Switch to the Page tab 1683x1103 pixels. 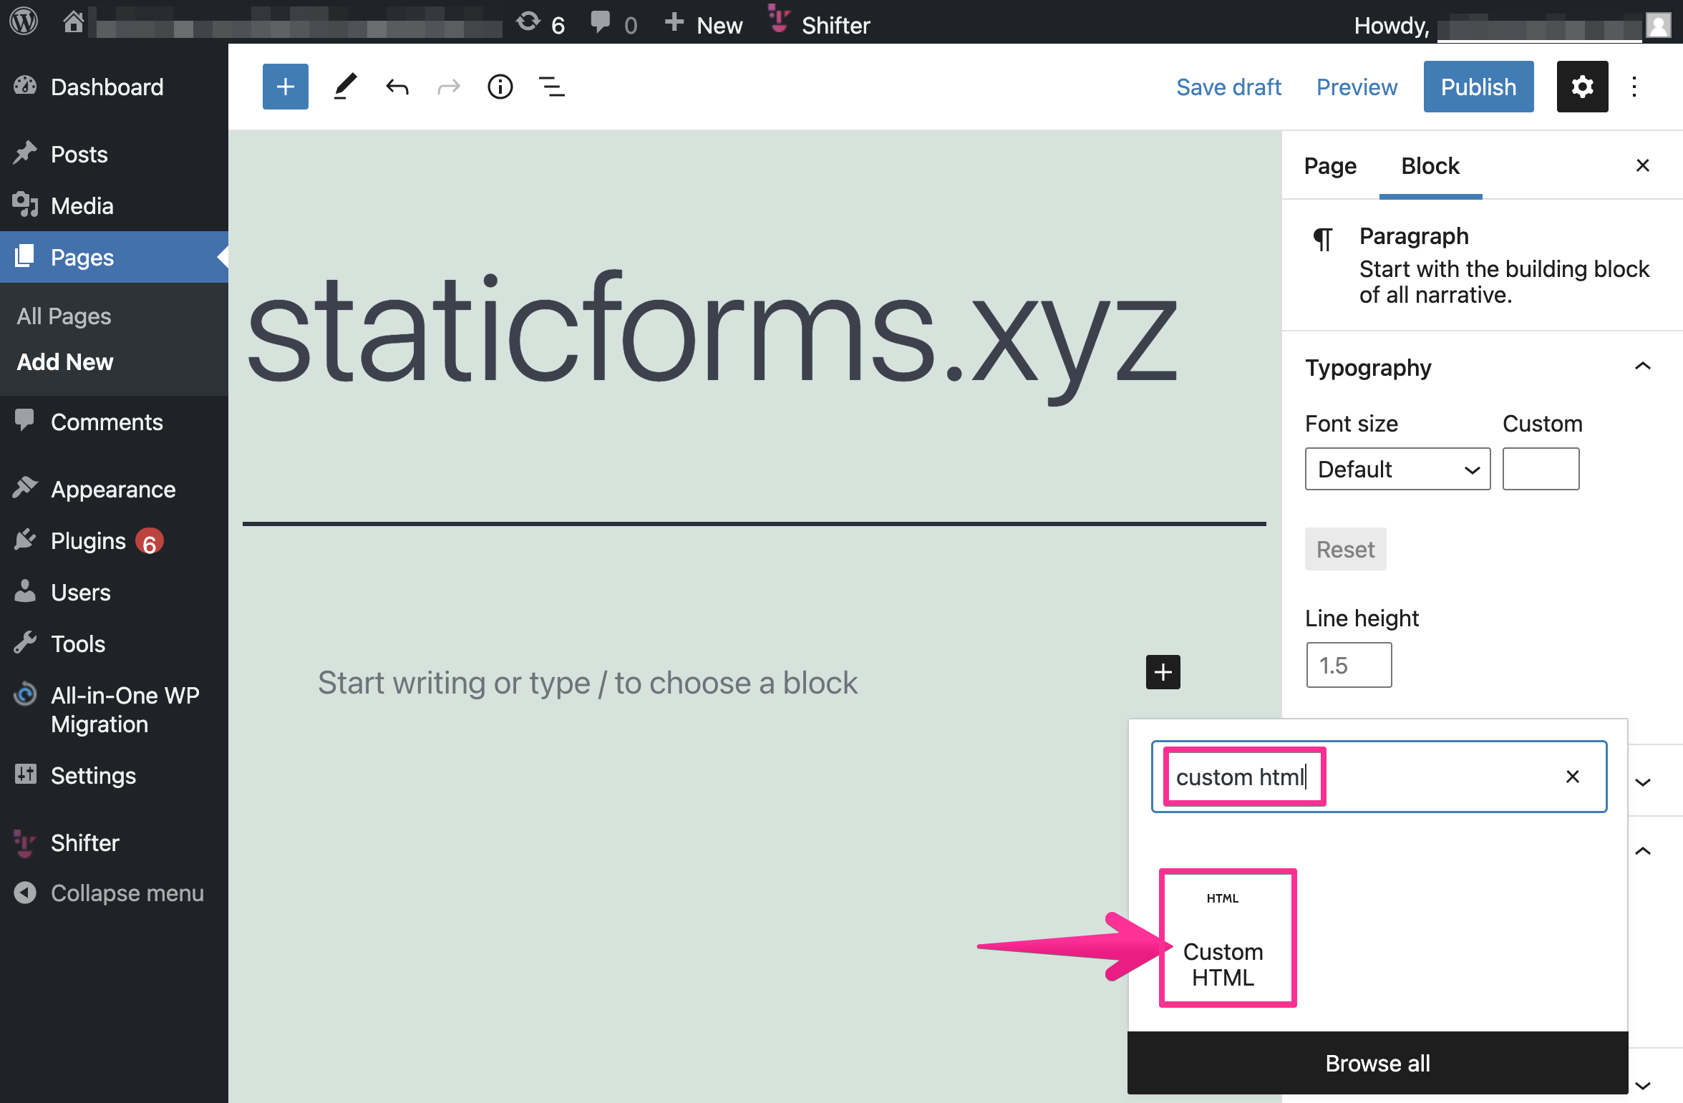[x=1330, y=165]
